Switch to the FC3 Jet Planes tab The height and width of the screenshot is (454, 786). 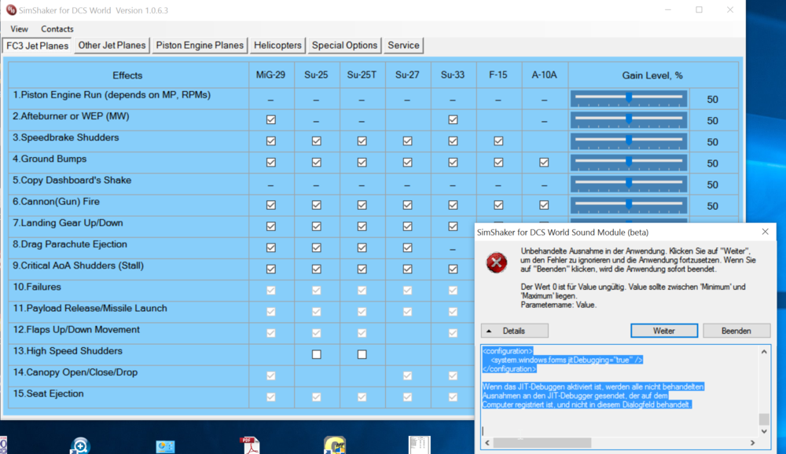tap(37, 46)
